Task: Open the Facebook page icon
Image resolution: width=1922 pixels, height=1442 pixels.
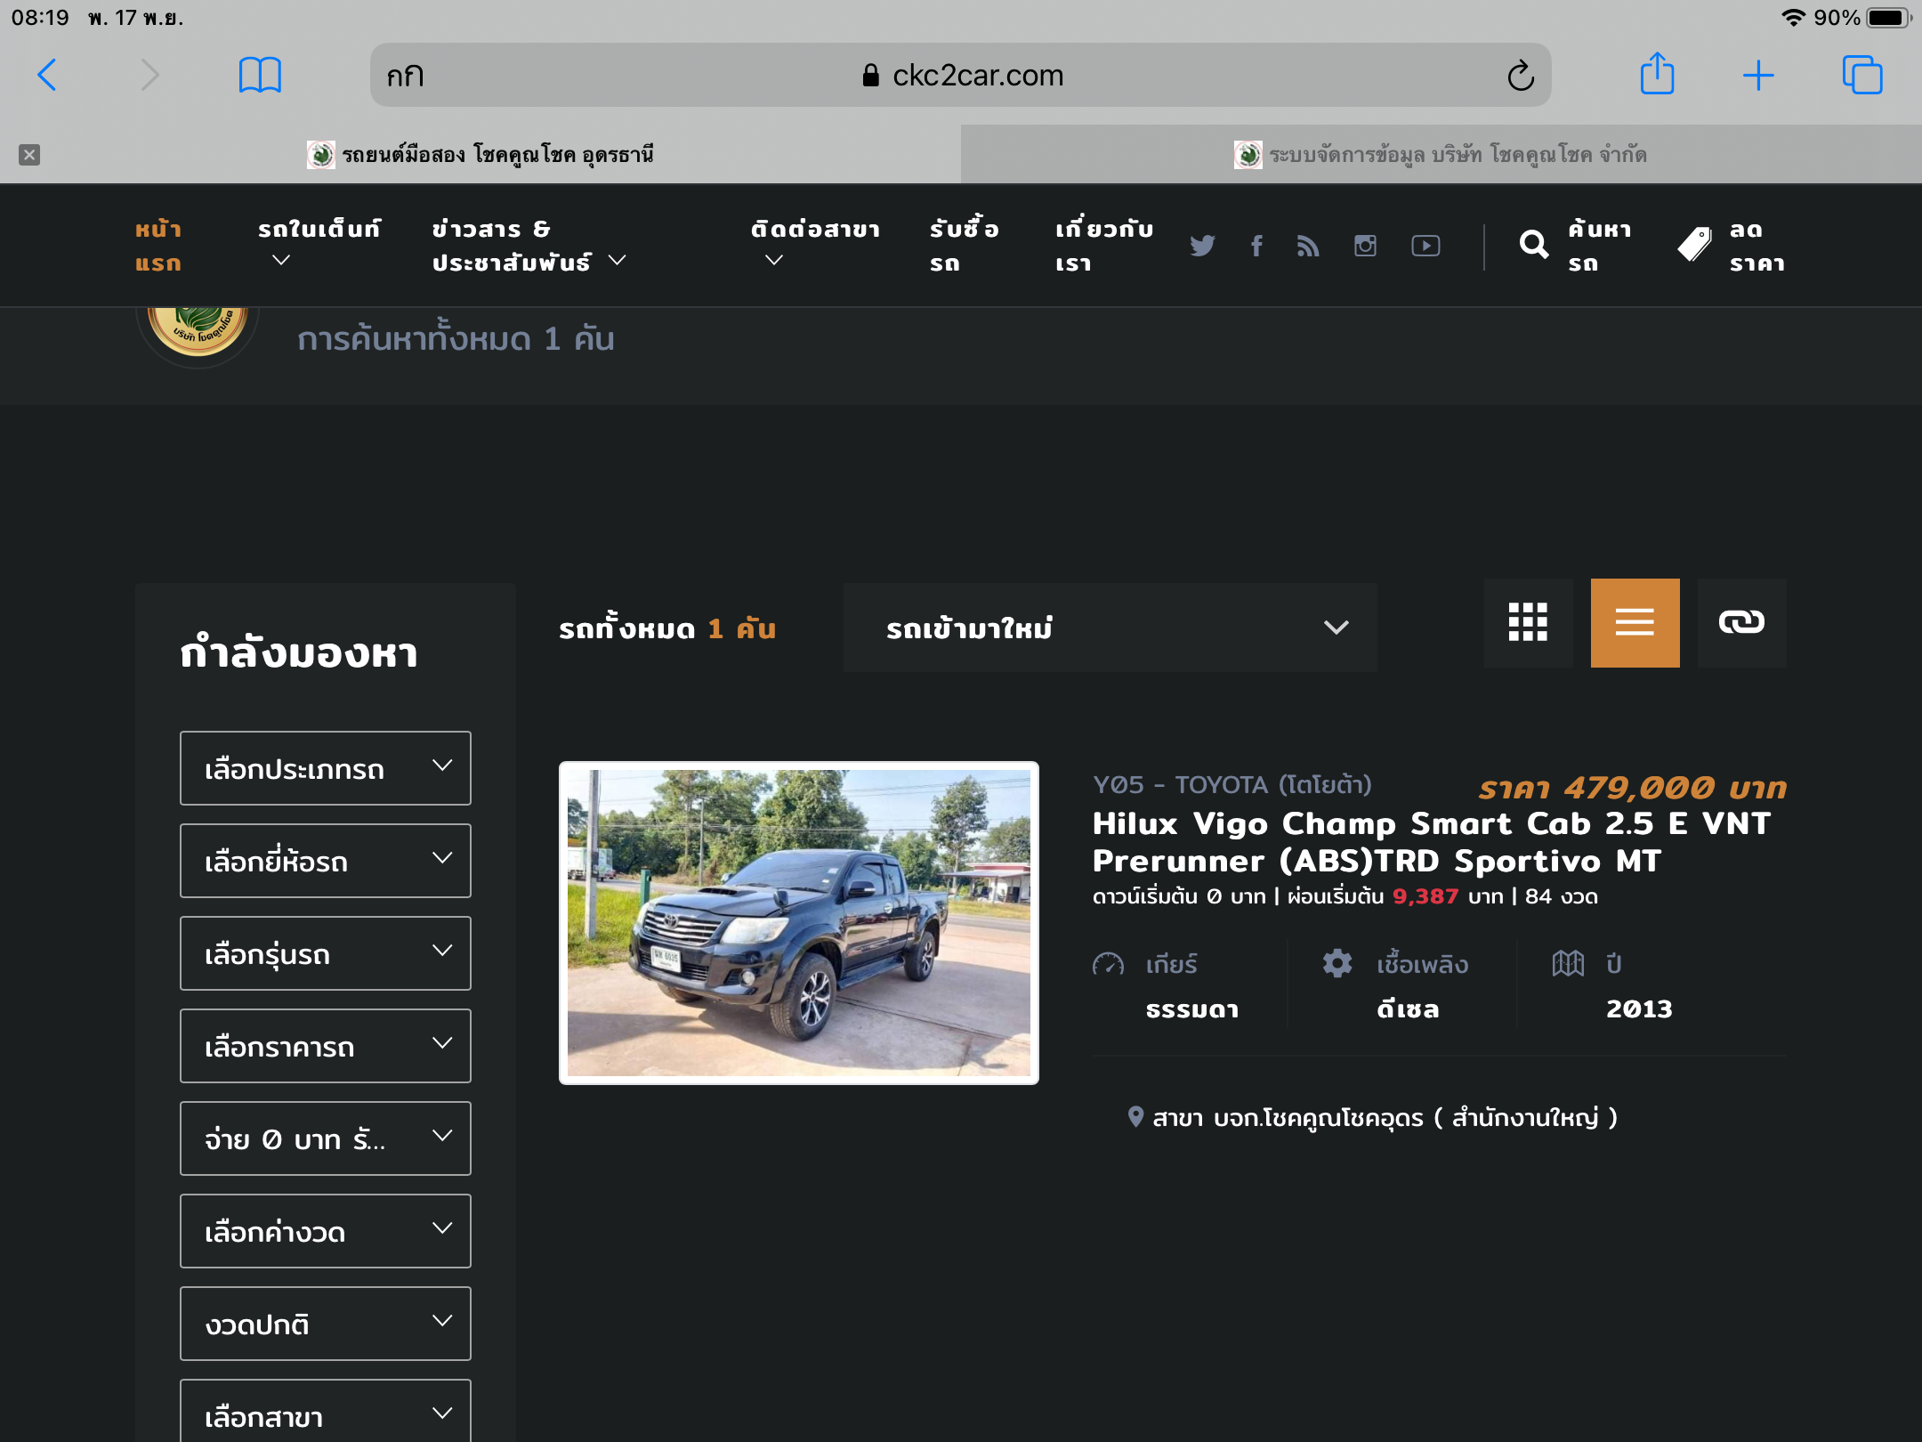Action: (x=1256, y=246)
